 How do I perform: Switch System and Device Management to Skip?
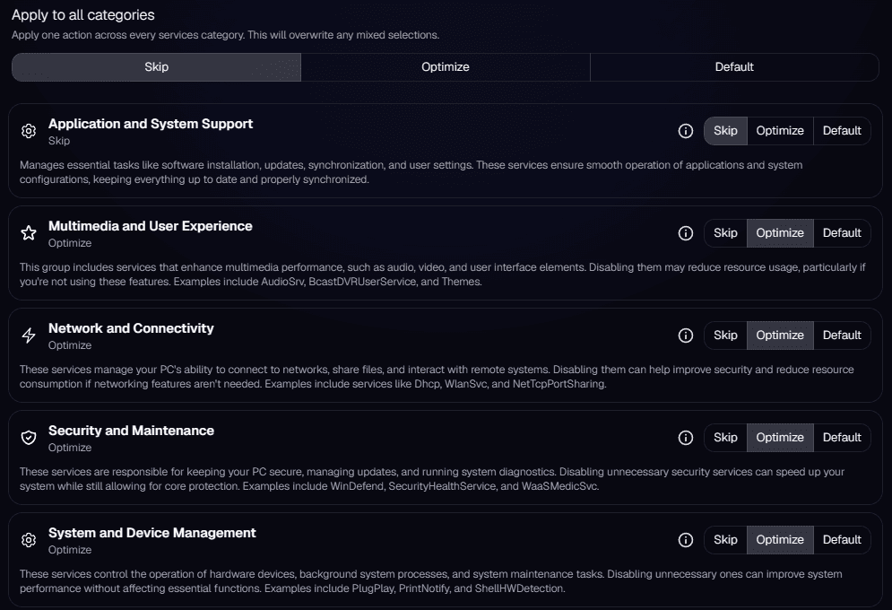click(725, 540)
